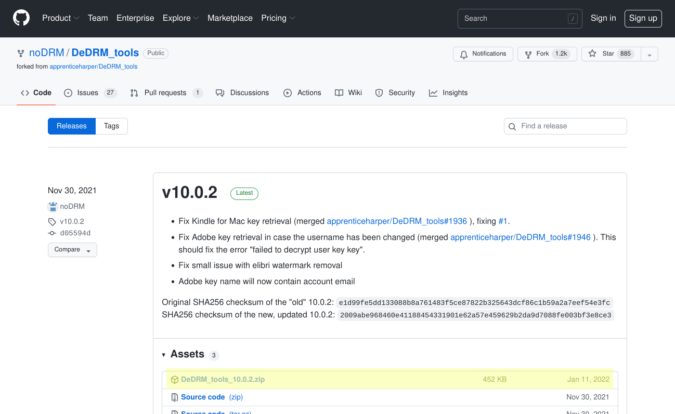Open the star list dropdown arrow
This screenshot has height=414, width=675.
pyautogui.click(x=650, y=55)
